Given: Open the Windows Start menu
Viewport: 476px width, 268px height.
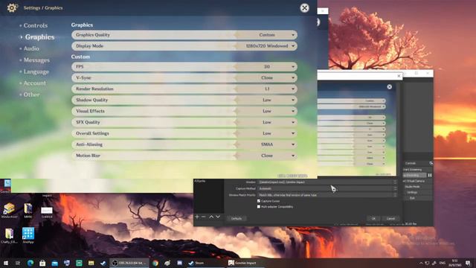Looking at the screenshot, I should [5, 263].
